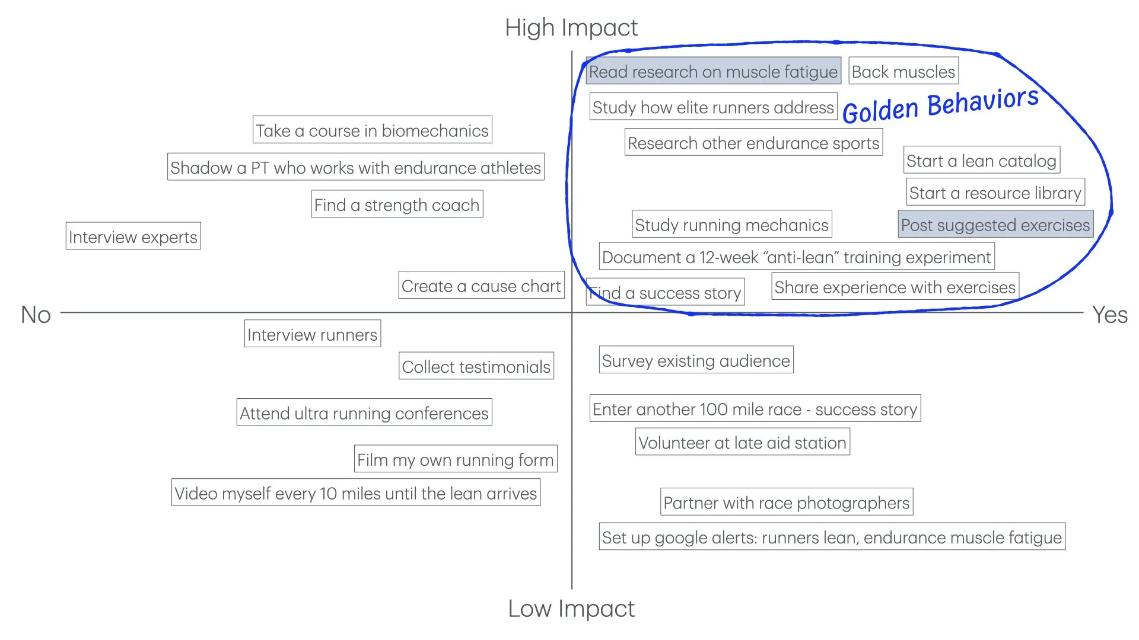Image resolution: width=1139 pixels, height=640 pixels.
Task: Select the 'Read research on muscle fatigue' box
Action: click(713, 71)
